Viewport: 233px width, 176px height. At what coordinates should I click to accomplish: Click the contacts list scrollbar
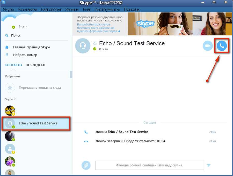tap(71, 74)
